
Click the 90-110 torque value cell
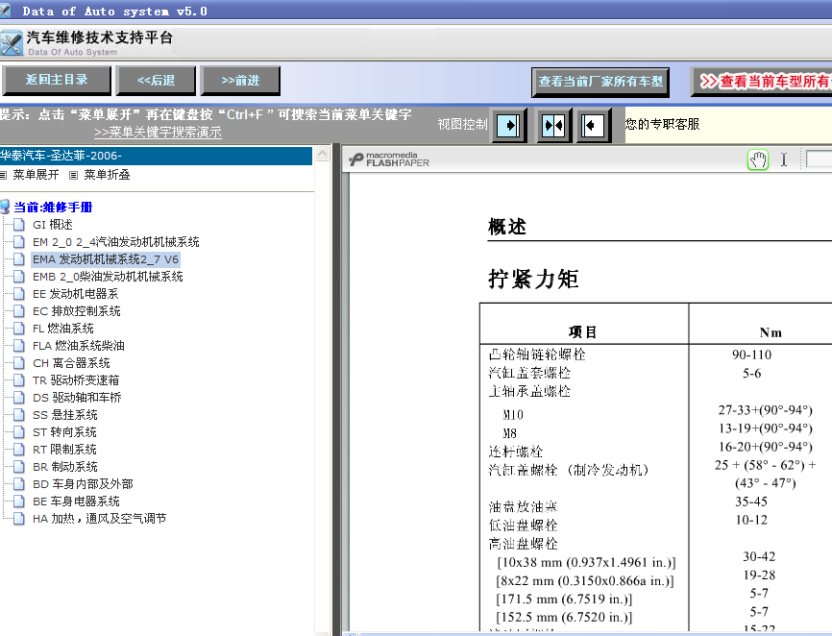[751, 355]
